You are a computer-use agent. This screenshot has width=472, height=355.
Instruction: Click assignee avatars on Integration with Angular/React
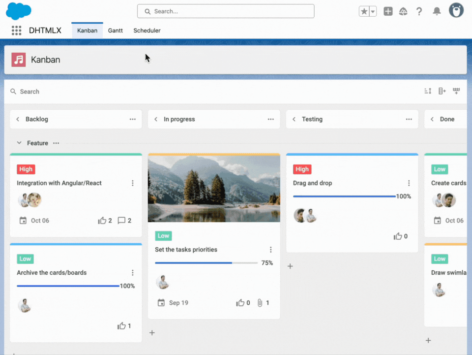[29, 200]
